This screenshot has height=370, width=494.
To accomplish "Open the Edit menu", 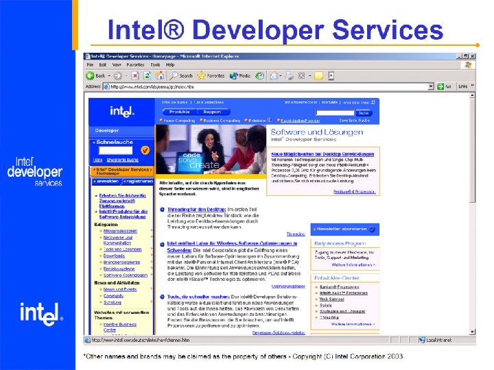I will coord(103,65).
